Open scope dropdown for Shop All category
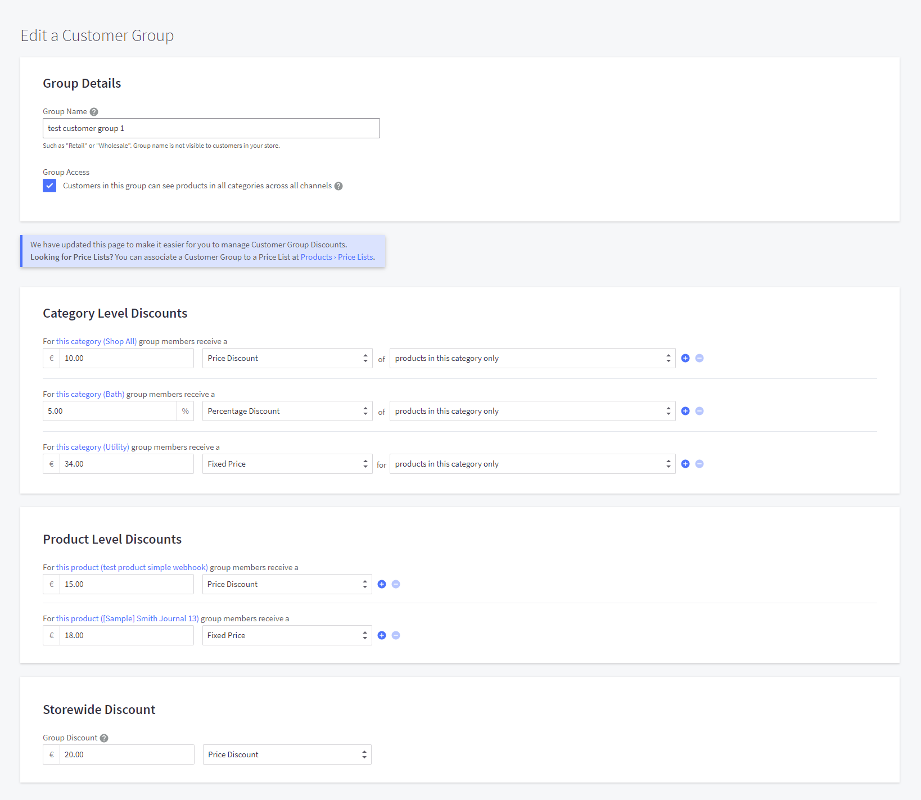This screenshot has height=800, width=921. [x=532, y=358]
